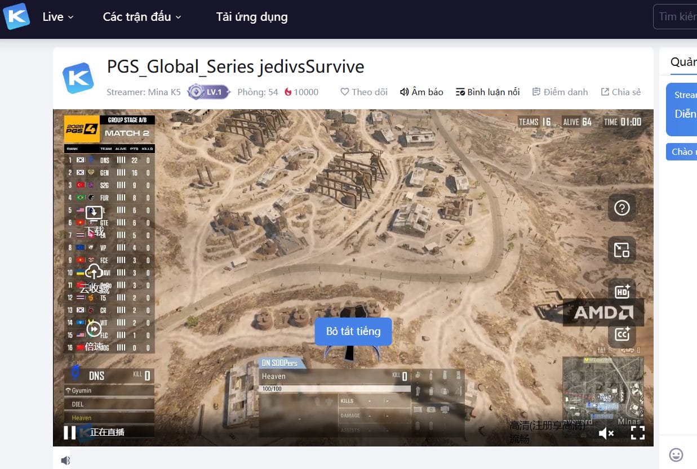
Task: Click the LV.1 level badge
Action: pos(208,92)
